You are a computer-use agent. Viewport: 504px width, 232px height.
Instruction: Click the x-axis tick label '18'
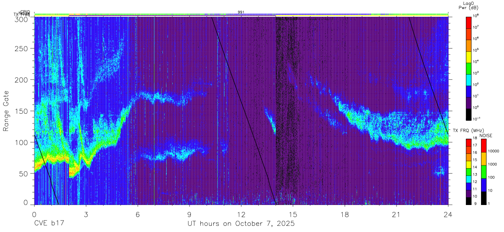345,214
